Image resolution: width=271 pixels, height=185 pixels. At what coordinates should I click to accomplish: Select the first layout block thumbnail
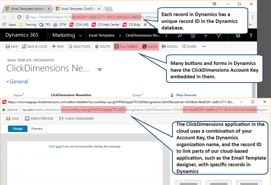(188, 183)
